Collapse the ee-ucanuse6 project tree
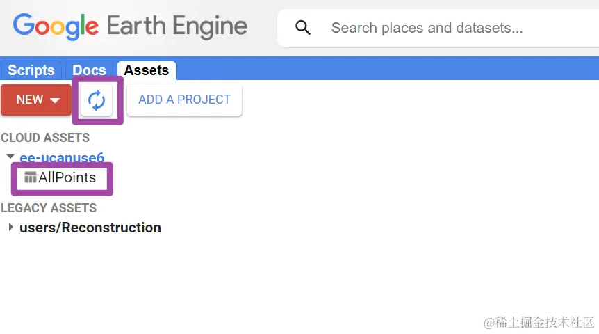 coord(10,157)
